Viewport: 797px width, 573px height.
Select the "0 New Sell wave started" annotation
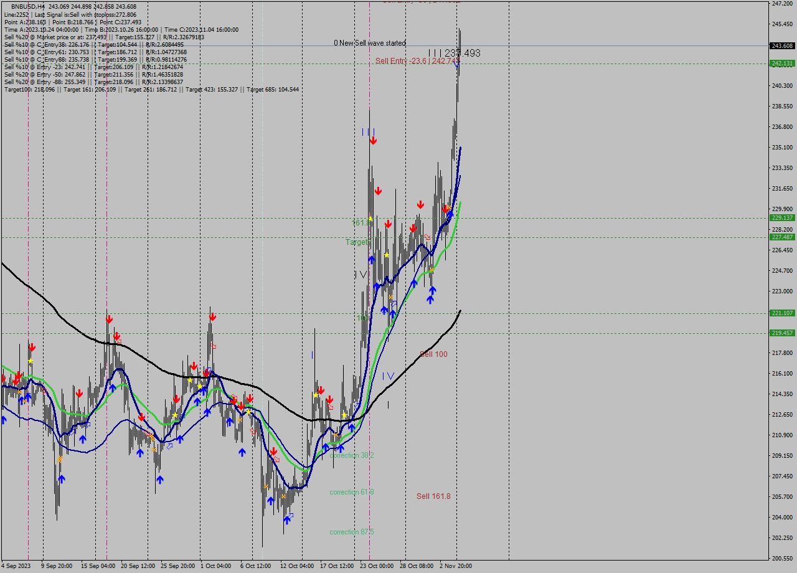pyautogui.click(x=367, y=43)
